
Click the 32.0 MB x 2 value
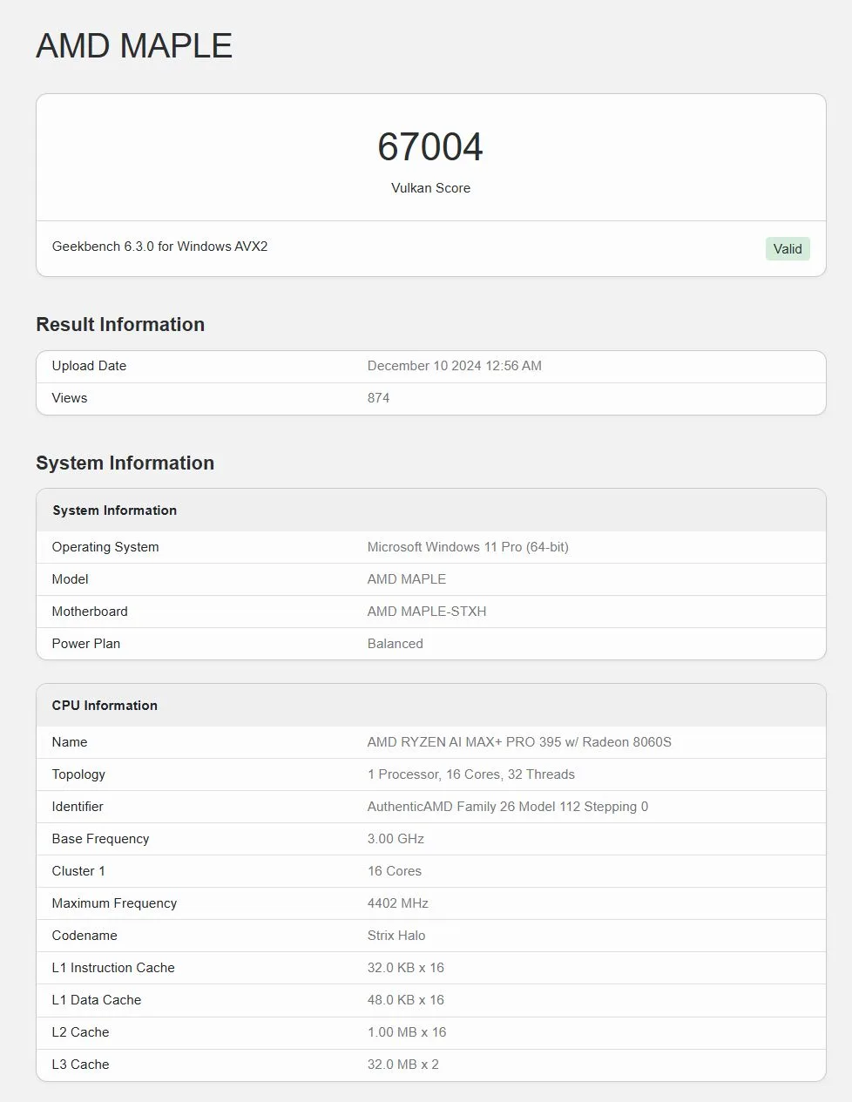[x=402, y=1065]
